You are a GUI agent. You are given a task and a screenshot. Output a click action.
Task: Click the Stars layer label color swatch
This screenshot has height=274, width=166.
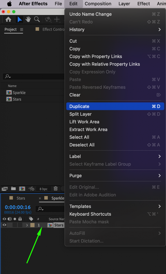click(32, 225)
